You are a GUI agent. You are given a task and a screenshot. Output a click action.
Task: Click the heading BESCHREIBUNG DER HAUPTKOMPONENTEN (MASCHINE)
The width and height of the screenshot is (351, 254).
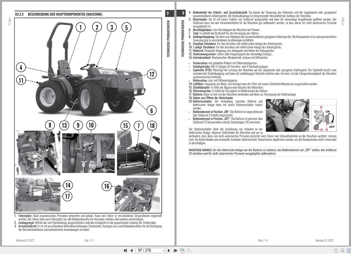click(65, 14)
